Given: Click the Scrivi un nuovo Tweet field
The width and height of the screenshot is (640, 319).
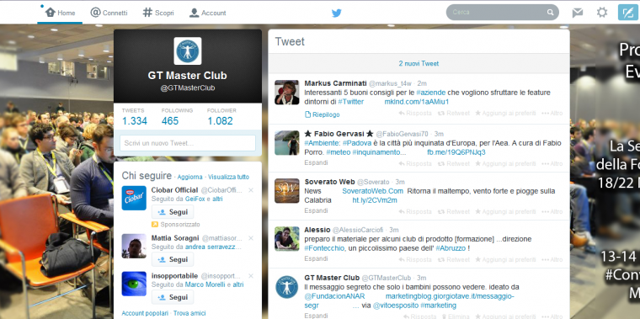Looking at the screenshot, I should coord(188,143).
